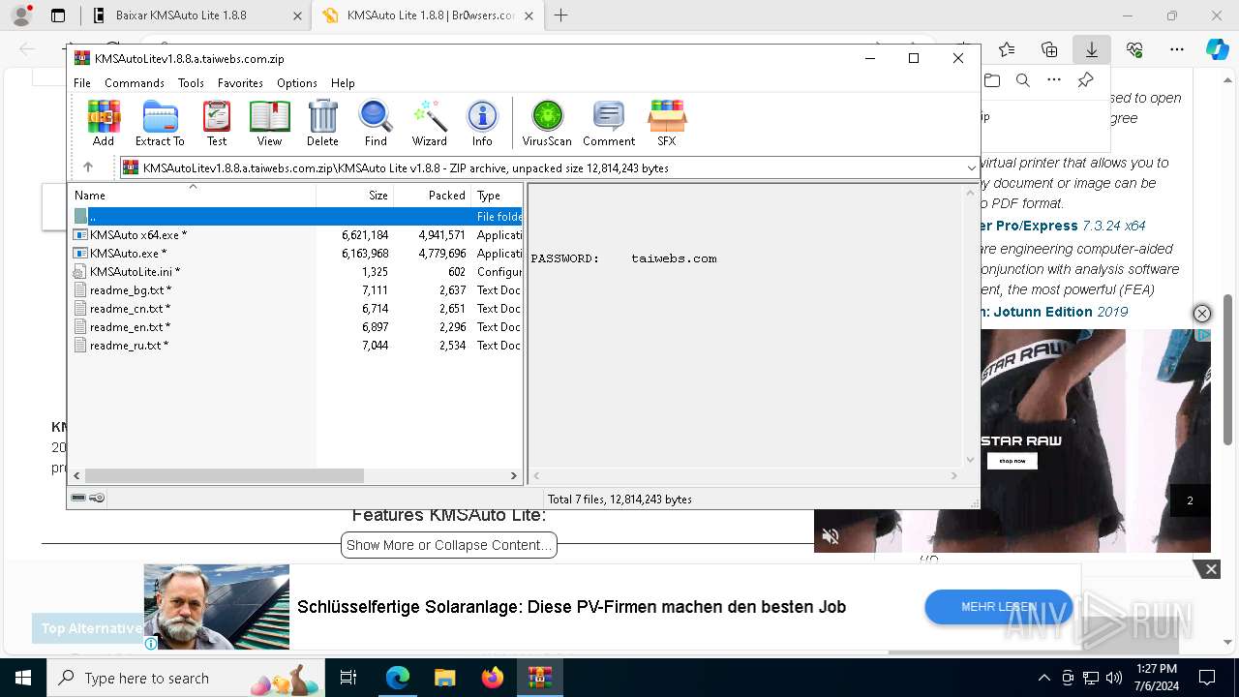Open the Help menu

(x=343, y=83)
